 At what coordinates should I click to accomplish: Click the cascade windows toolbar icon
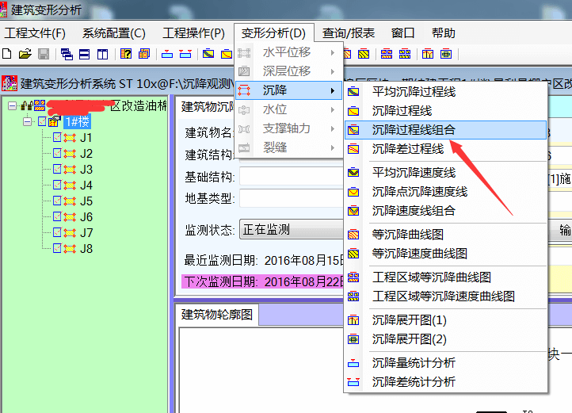click(67, 54)
